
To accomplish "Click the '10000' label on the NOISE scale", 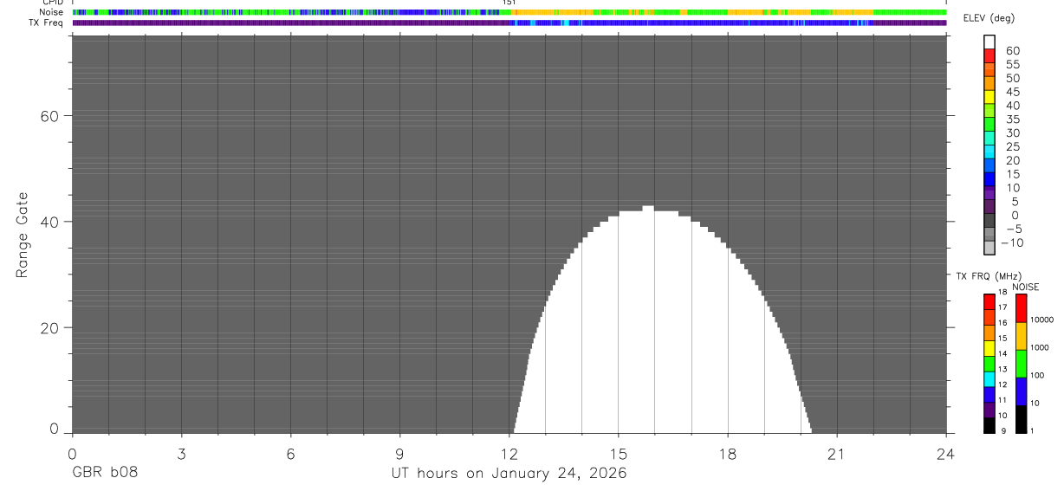I will [x=1043, y=320].
